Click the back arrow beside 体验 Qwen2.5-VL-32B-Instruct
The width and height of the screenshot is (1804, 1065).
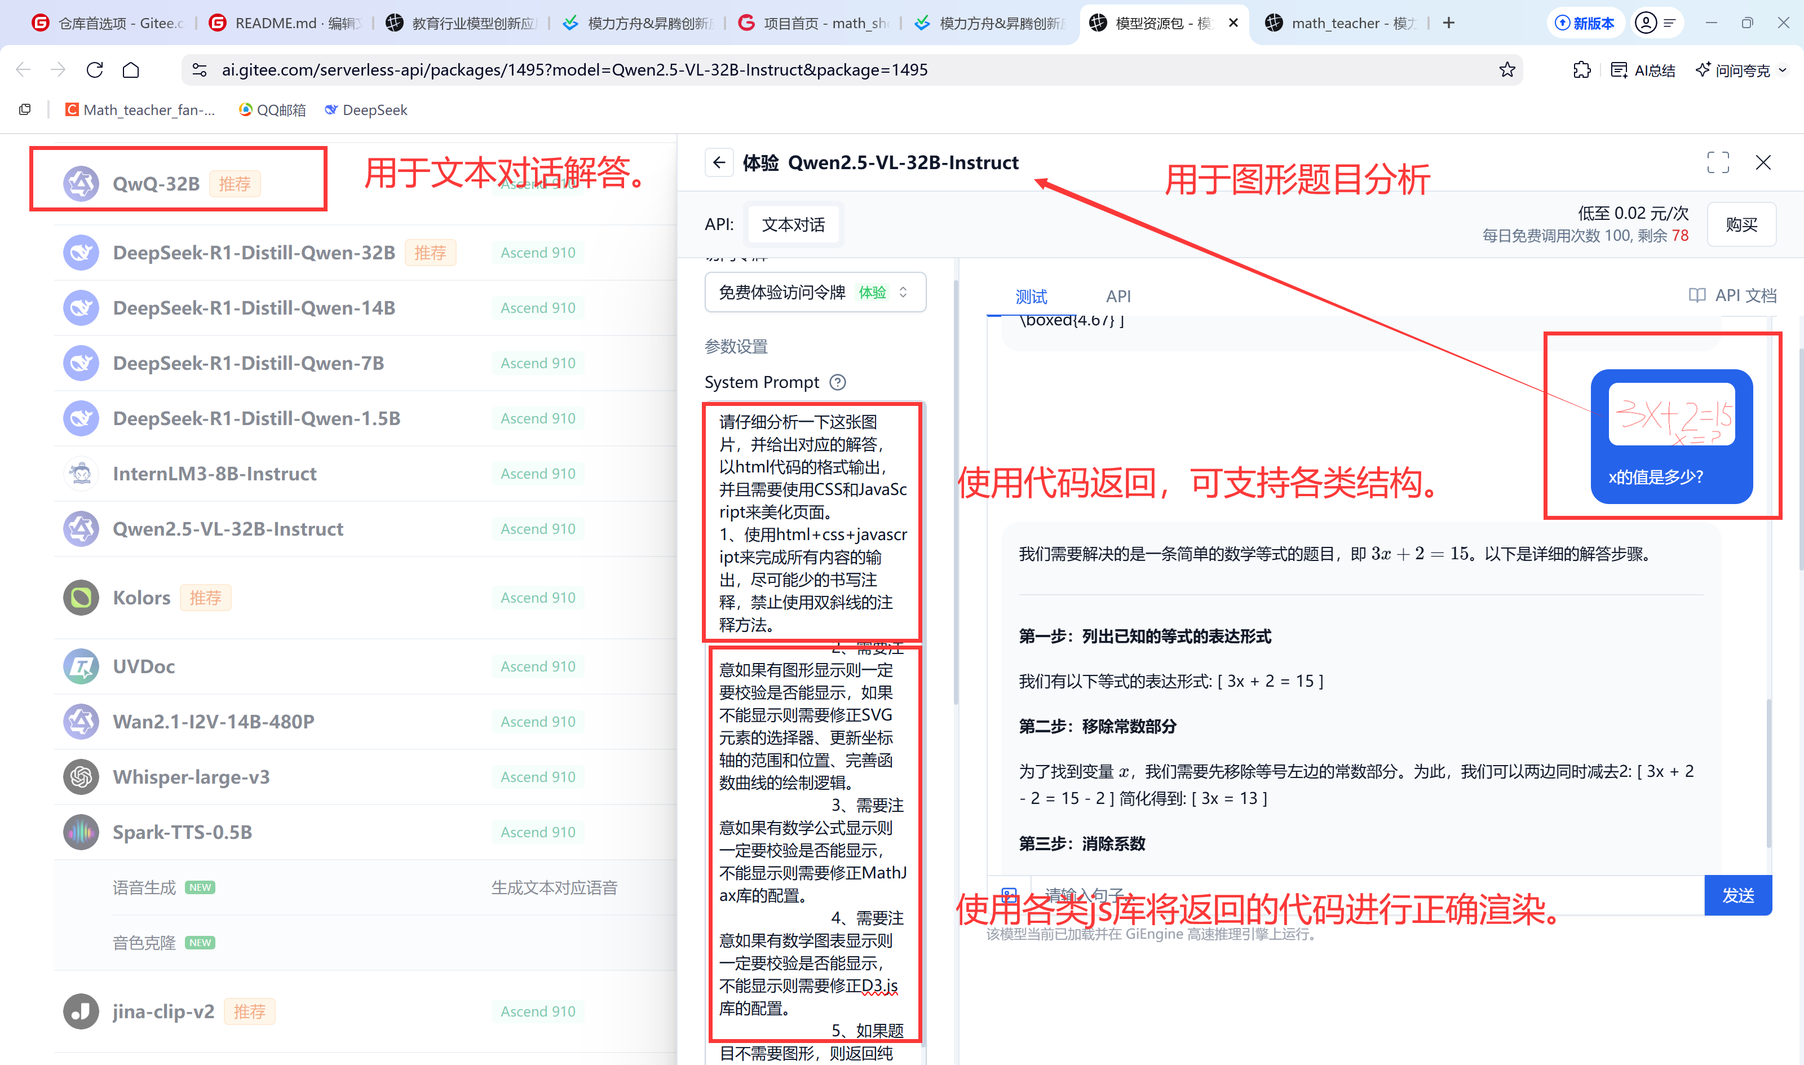coord(719,163)
